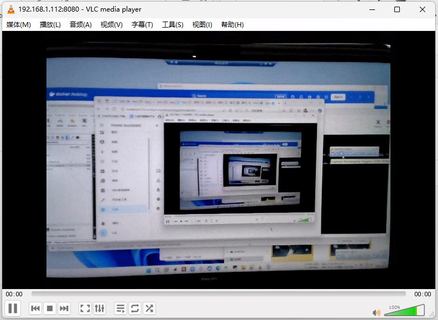The height and width of the screenshot is (320, 438).
Task: Toggle loop repeat mode
Action: (135, 308)
